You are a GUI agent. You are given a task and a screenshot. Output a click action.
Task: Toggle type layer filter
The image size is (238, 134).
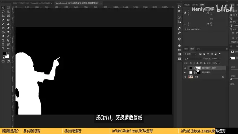[x=208, y=54]
